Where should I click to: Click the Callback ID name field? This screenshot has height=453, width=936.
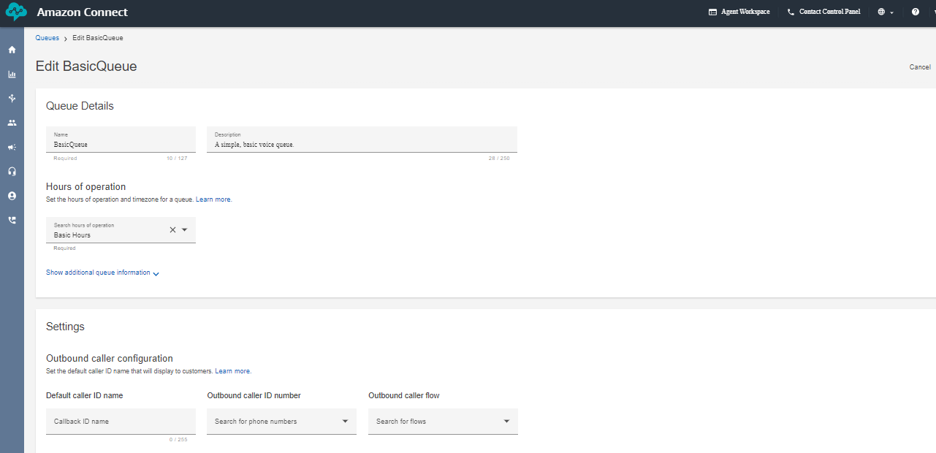pos(121,422)
